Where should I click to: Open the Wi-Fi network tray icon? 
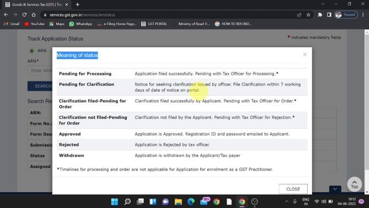317,202
